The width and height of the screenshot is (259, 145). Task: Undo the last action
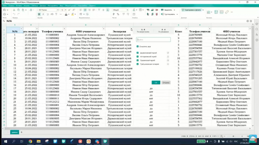[x=14, y=14]
